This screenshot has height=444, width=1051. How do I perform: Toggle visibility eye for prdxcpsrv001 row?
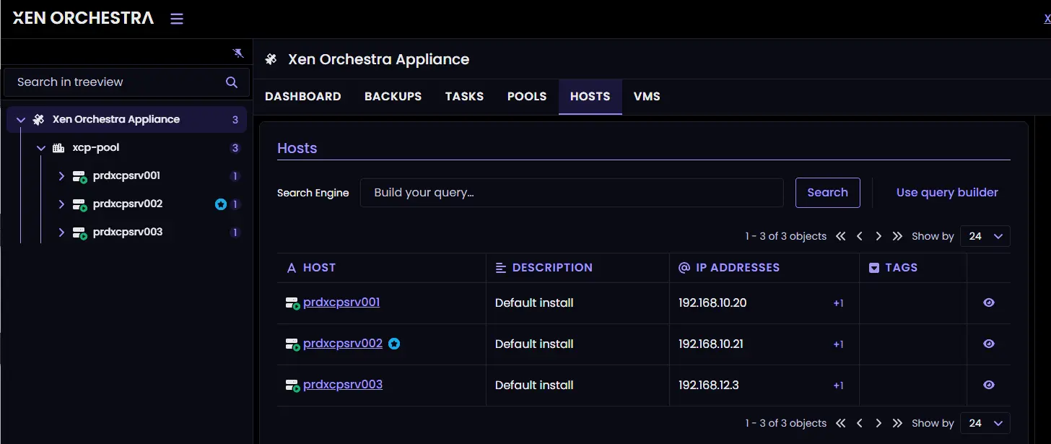point(988,302)
